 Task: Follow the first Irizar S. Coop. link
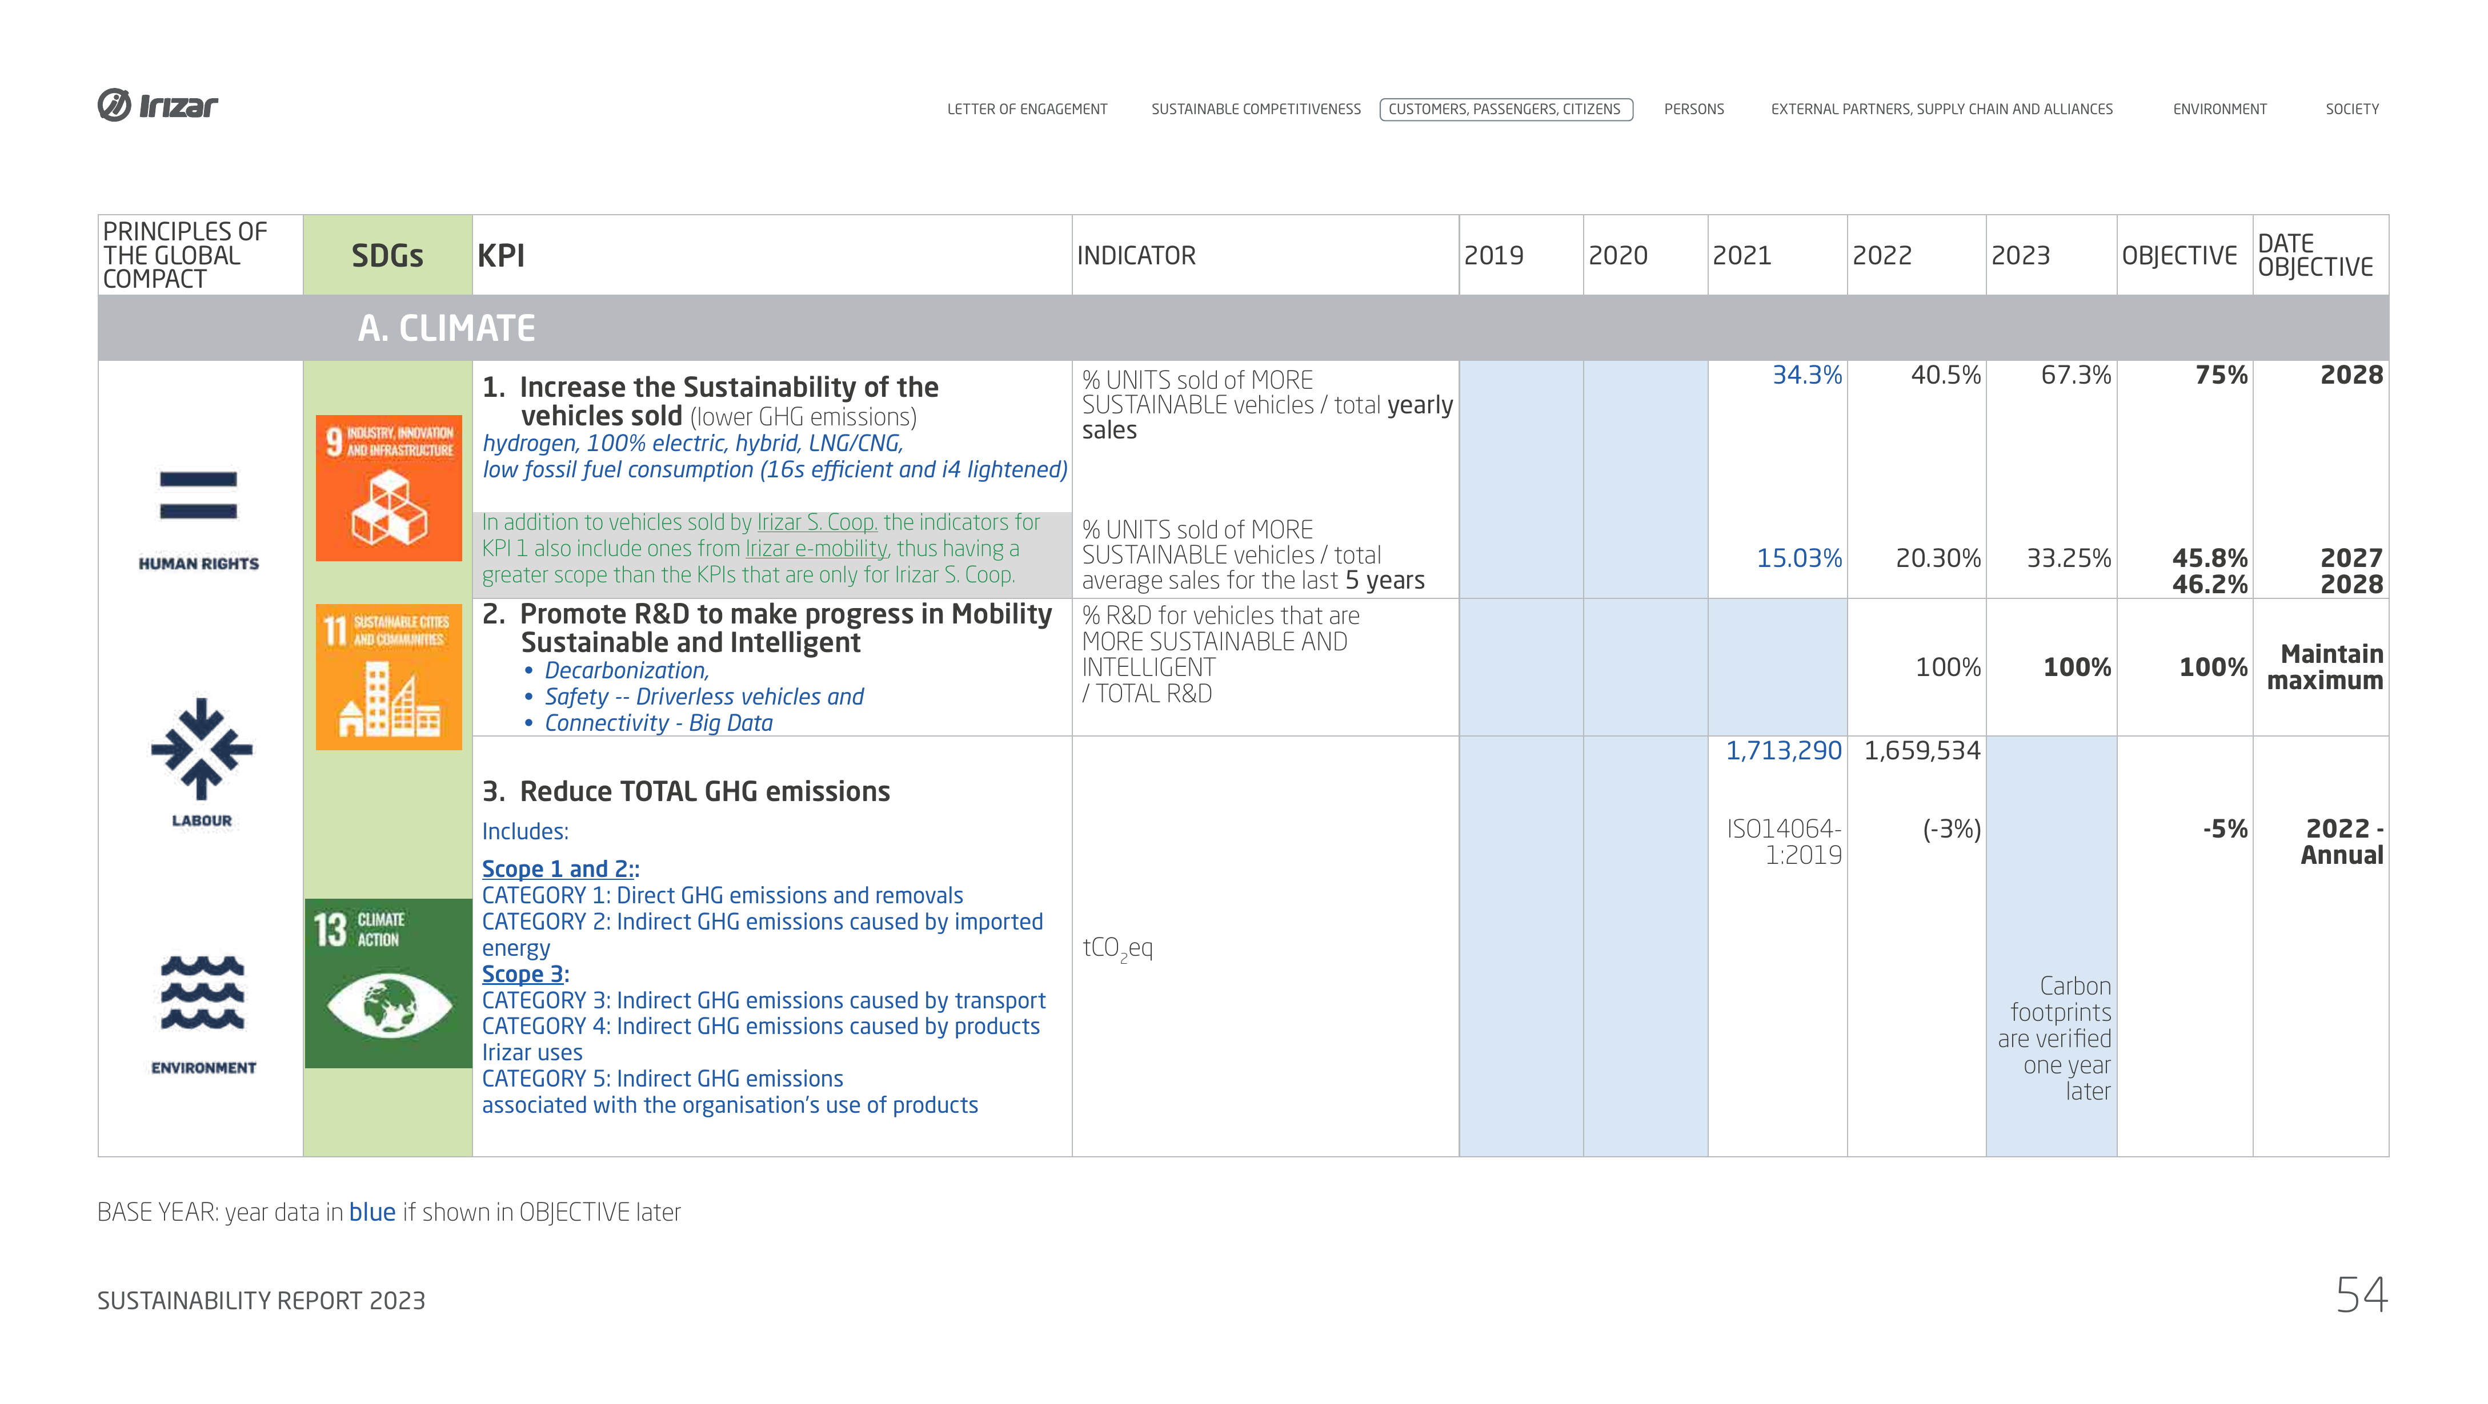[817, 522]
